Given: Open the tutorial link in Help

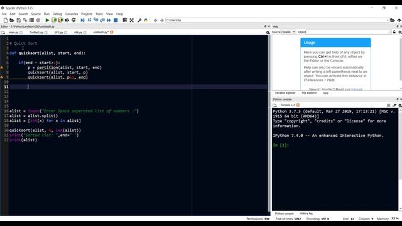Looking at the screenshot, I should 357,89.
